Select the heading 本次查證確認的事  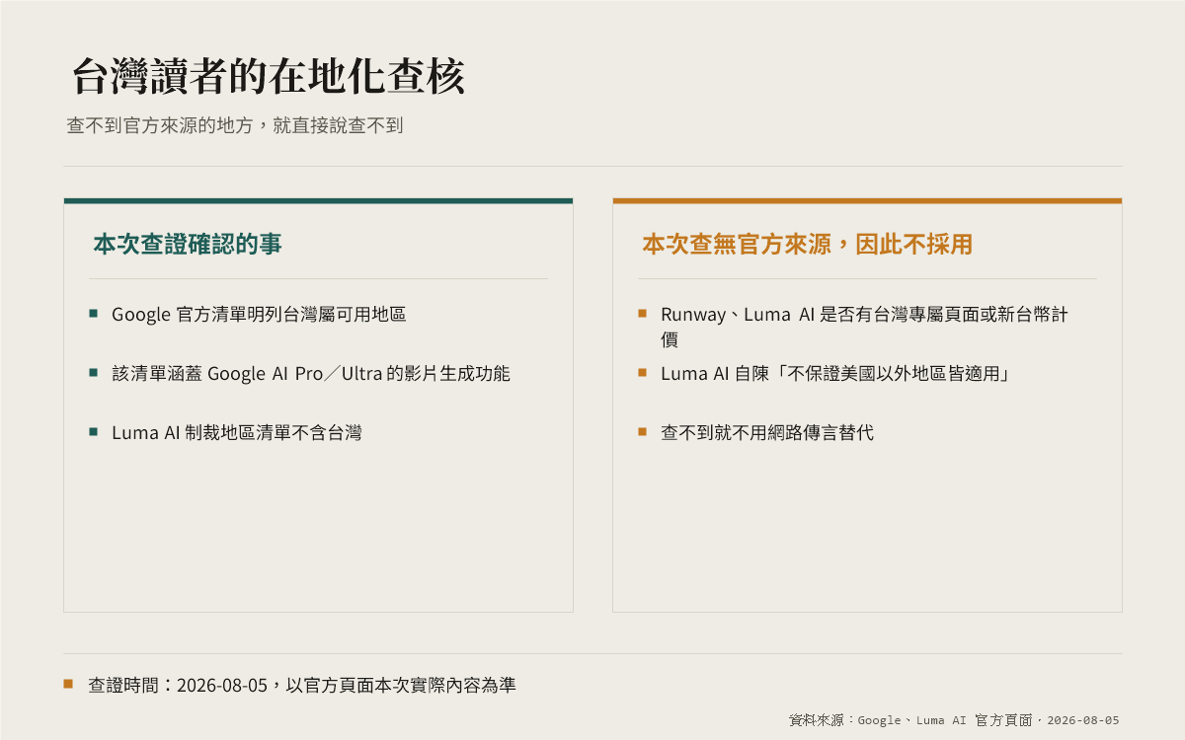[188, 245]
